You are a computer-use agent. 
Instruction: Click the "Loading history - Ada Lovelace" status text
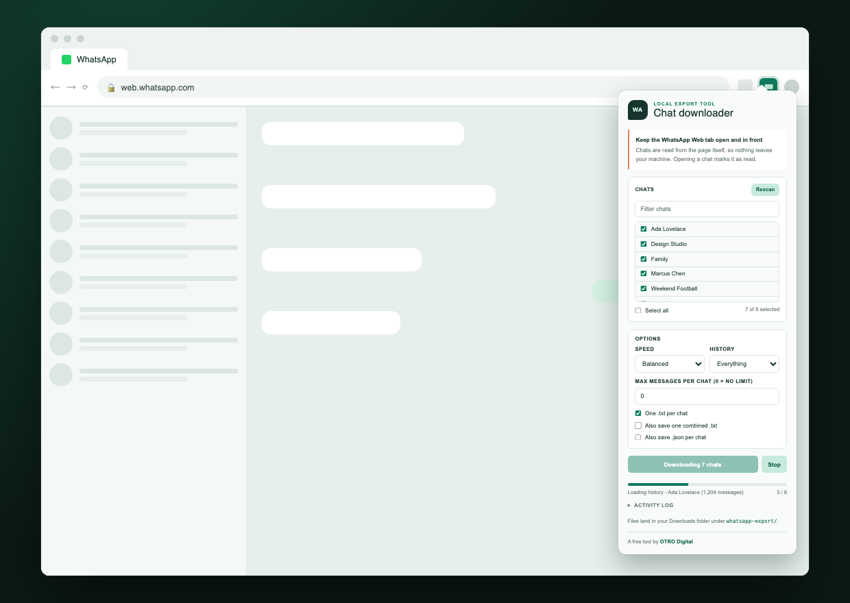[685, 492]
